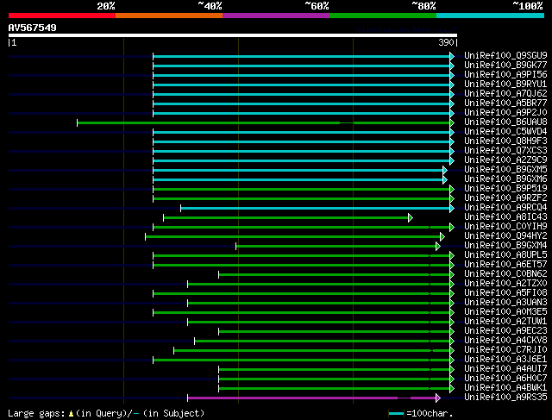The height and width of the screenshot is (420, 552).
Task: Click the arrowhead ending the A9RS35 alignment
Action: pyautogui.click(x=438, y=398)
